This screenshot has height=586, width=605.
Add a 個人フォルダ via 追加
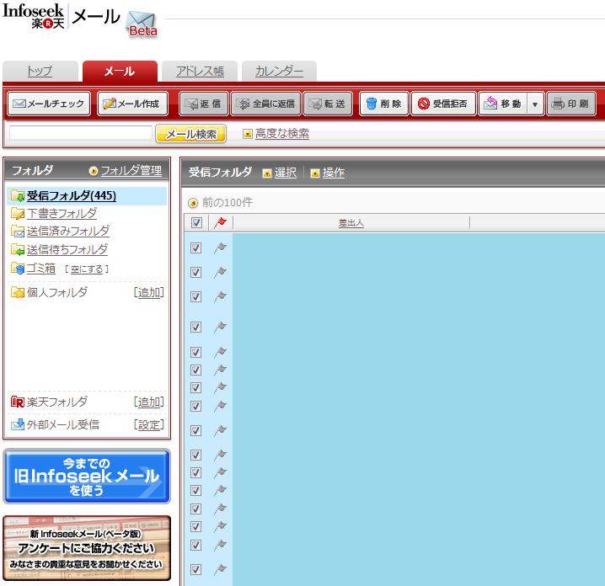pos(149,293)
